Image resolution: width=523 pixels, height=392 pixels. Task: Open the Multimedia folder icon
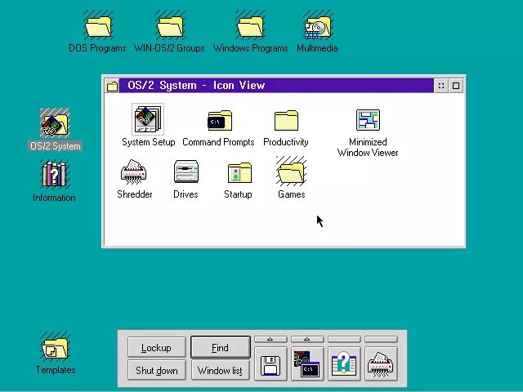tap(318, 26)
